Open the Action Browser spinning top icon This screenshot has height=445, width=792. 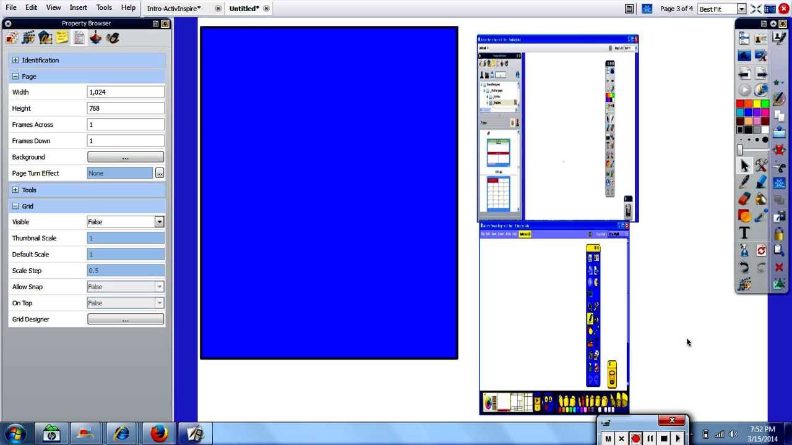(x=95, y=38)
